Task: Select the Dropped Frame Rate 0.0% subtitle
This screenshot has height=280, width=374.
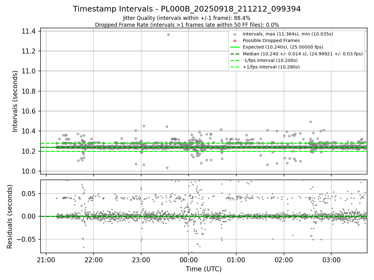Action: point(187,25)
